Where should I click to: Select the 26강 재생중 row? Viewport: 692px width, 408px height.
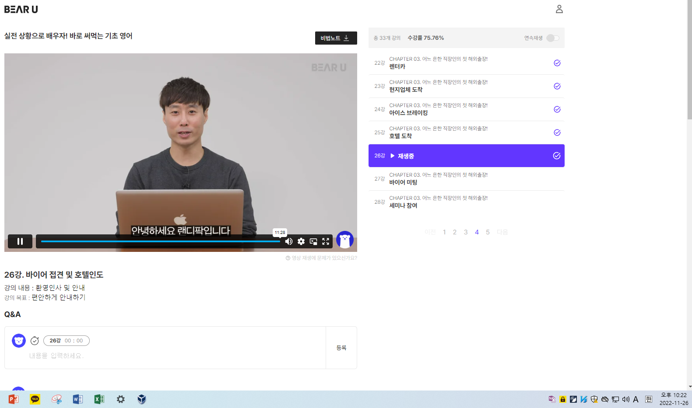(466, 156)
